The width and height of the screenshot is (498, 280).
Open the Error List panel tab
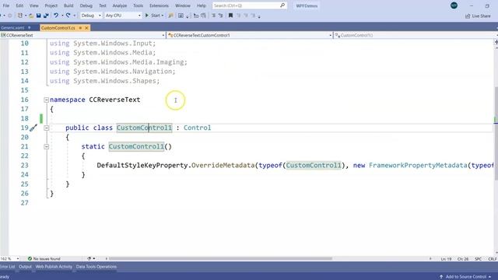coord(7,267)
